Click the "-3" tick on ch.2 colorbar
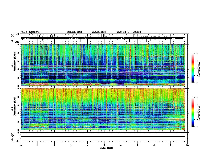Image resolution: width=211 pixels, height=163 pixels. click(x=197, y=98)
